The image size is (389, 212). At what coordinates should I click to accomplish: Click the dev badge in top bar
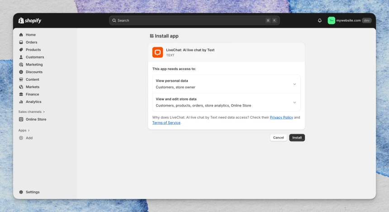(x=366, y=21)
